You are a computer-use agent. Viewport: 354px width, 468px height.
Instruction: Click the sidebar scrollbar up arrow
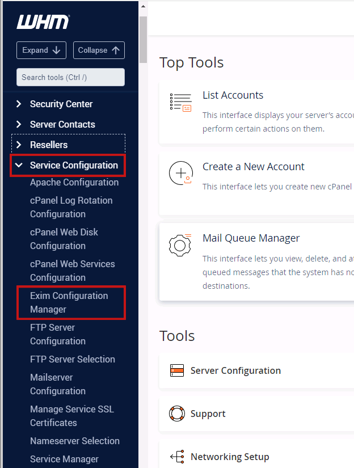[144, 6]
